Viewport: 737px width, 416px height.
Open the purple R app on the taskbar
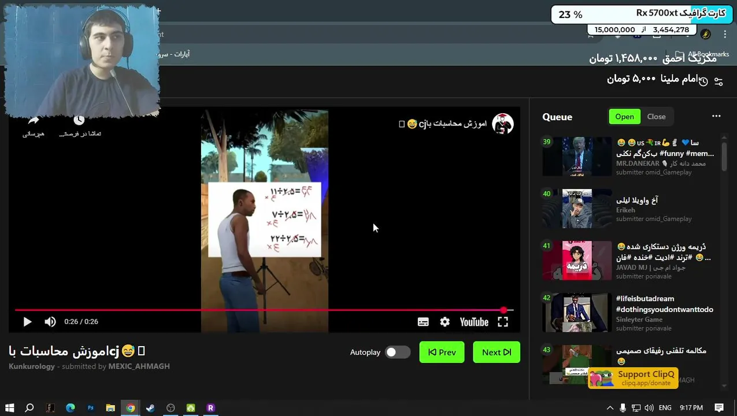(210, 408)
